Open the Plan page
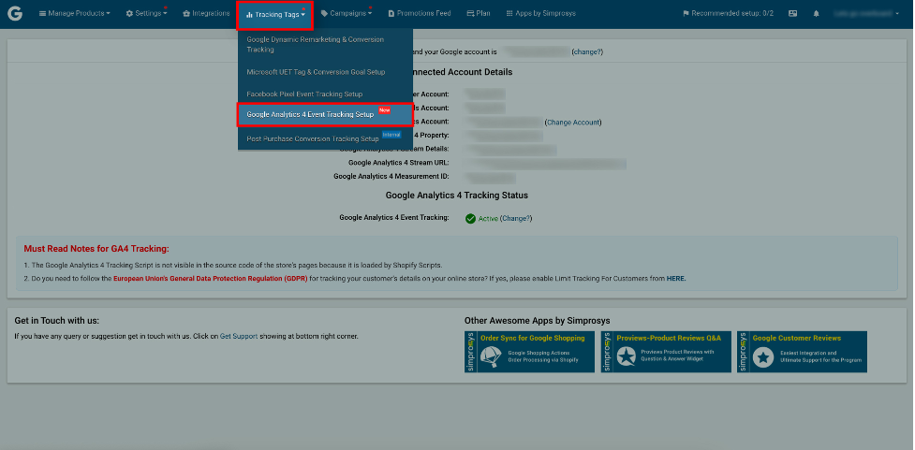The width and height of the screenshot is (915, 450). tap(479, 13)
